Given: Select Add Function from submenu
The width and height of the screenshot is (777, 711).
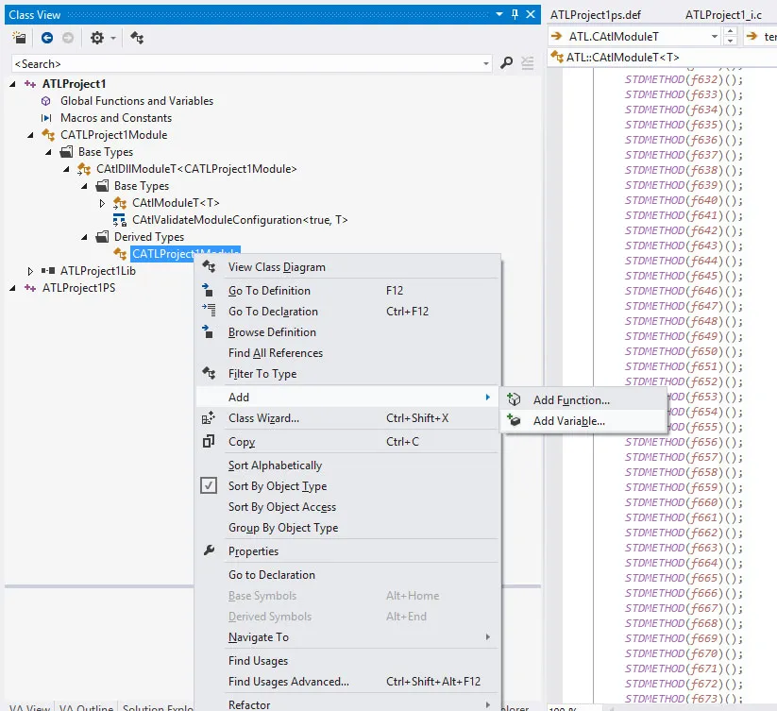Looking at the screenshot, I should click(x=571, y=400).
